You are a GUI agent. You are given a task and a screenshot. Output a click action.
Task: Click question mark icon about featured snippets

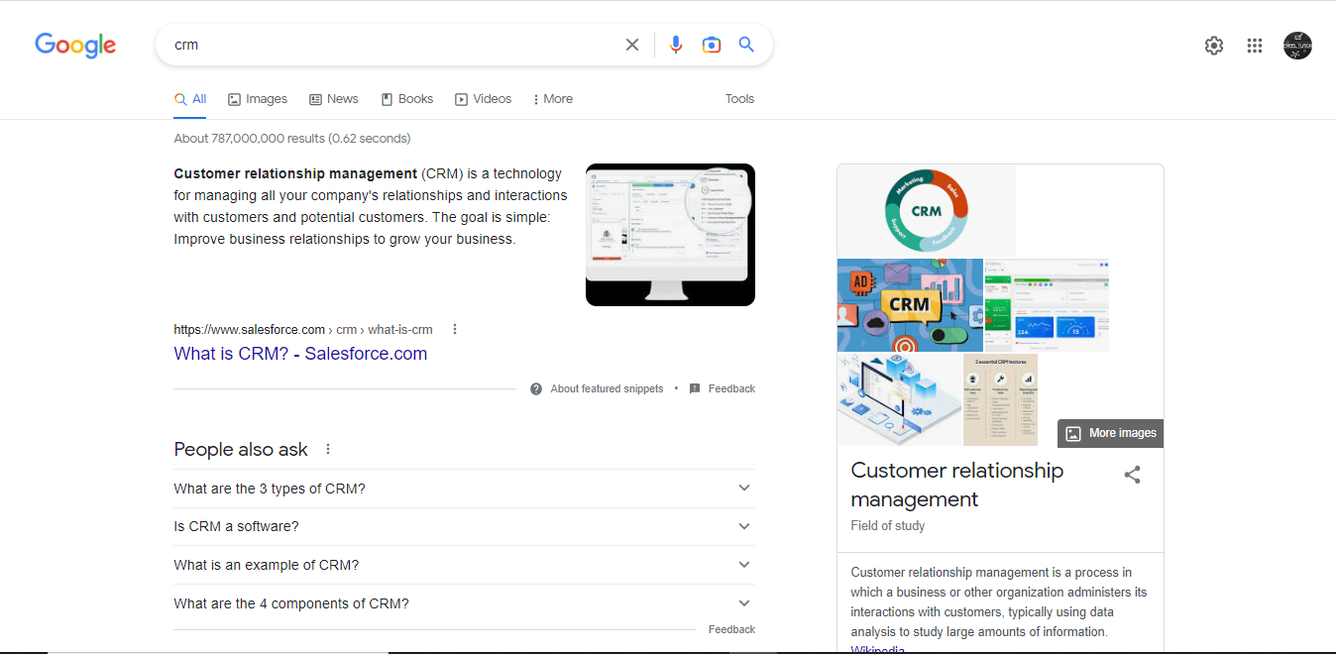click(x=536, y=388)
